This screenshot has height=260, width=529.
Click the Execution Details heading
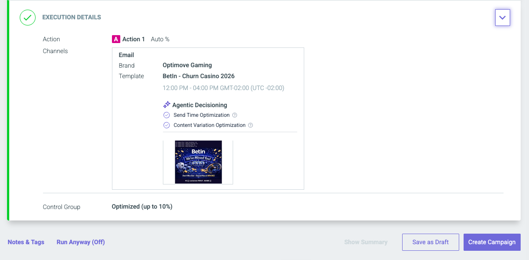click(x=72, y=18)
